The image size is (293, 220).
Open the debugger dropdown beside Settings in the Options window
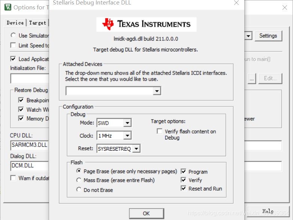(248, 36)
